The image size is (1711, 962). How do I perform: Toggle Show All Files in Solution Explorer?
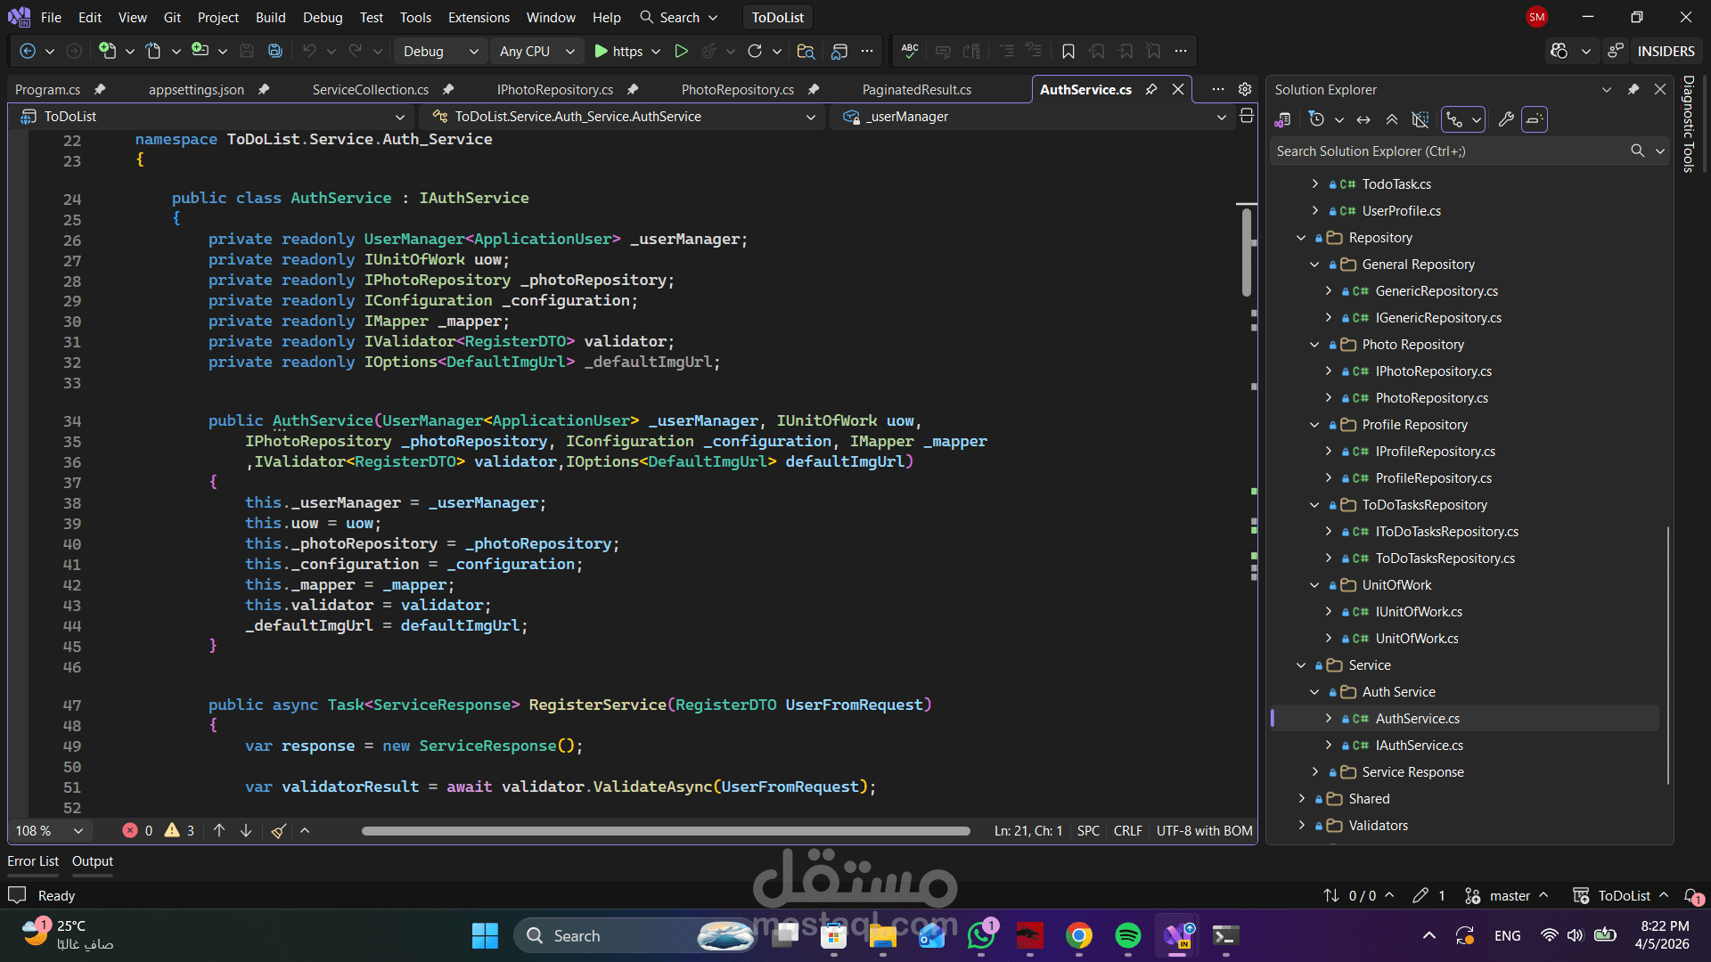1420,119
